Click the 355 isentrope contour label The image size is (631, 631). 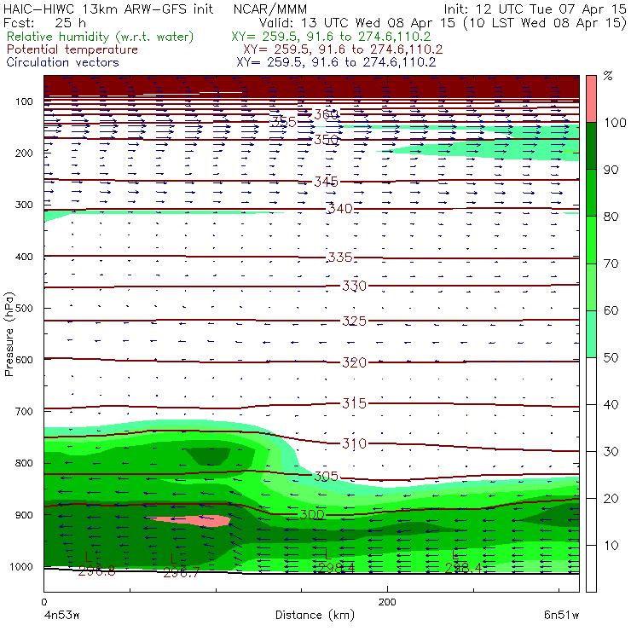pos(284,122)
